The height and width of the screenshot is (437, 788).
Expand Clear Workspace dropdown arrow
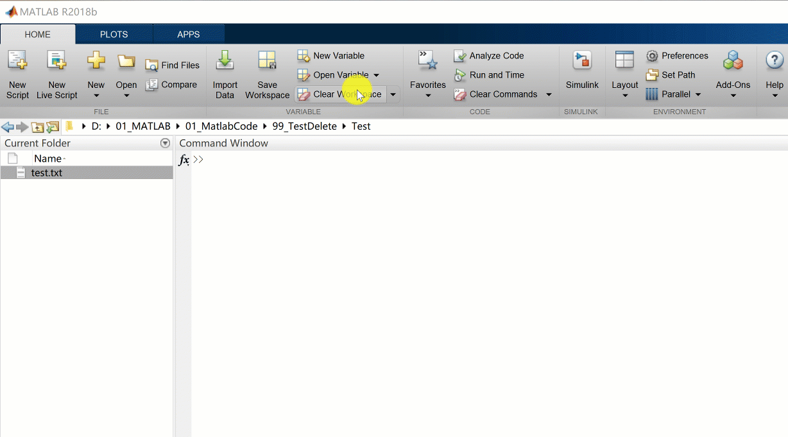[393, 94]
